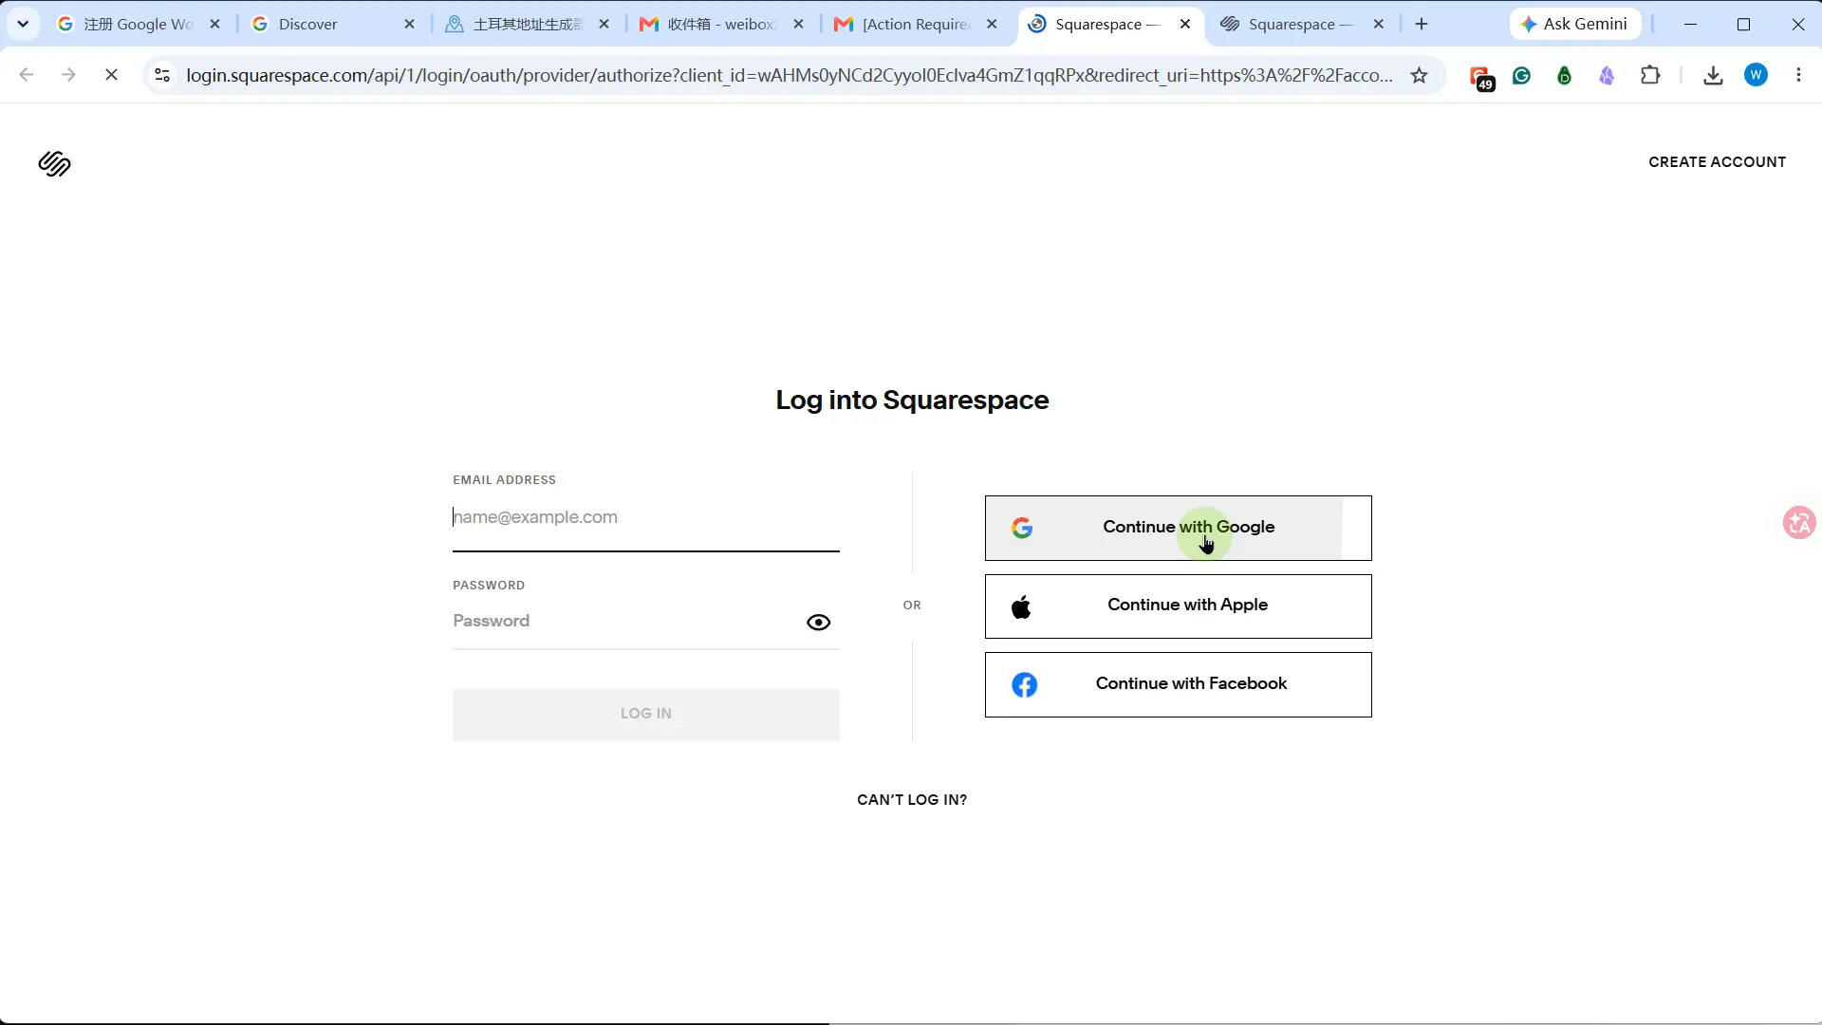
Task: Open a new browser tab
Action: 1422,24
